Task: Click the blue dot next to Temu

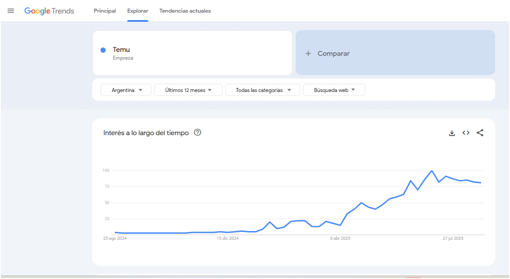Action: click(103, 50)
